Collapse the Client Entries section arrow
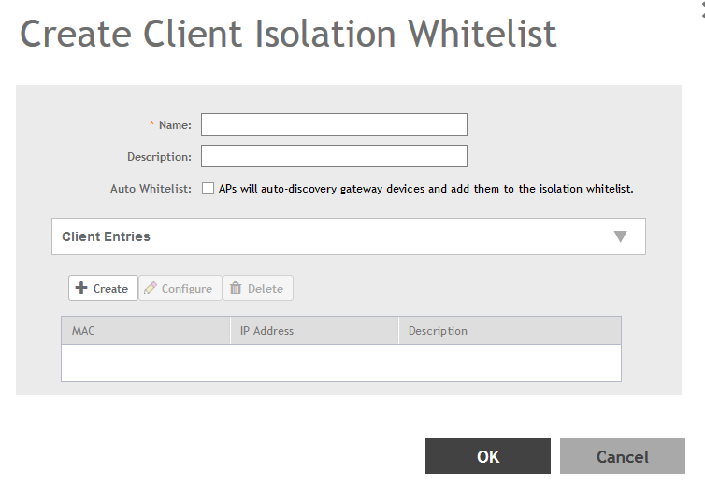 pos(620,236)
